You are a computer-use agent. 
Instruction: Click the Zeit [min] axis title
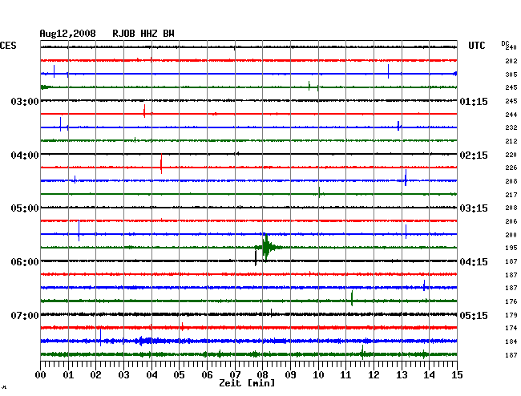pos(247,383)
